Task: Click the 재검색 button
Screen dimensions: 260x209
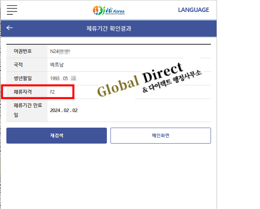Action: (x=57, y=136)
